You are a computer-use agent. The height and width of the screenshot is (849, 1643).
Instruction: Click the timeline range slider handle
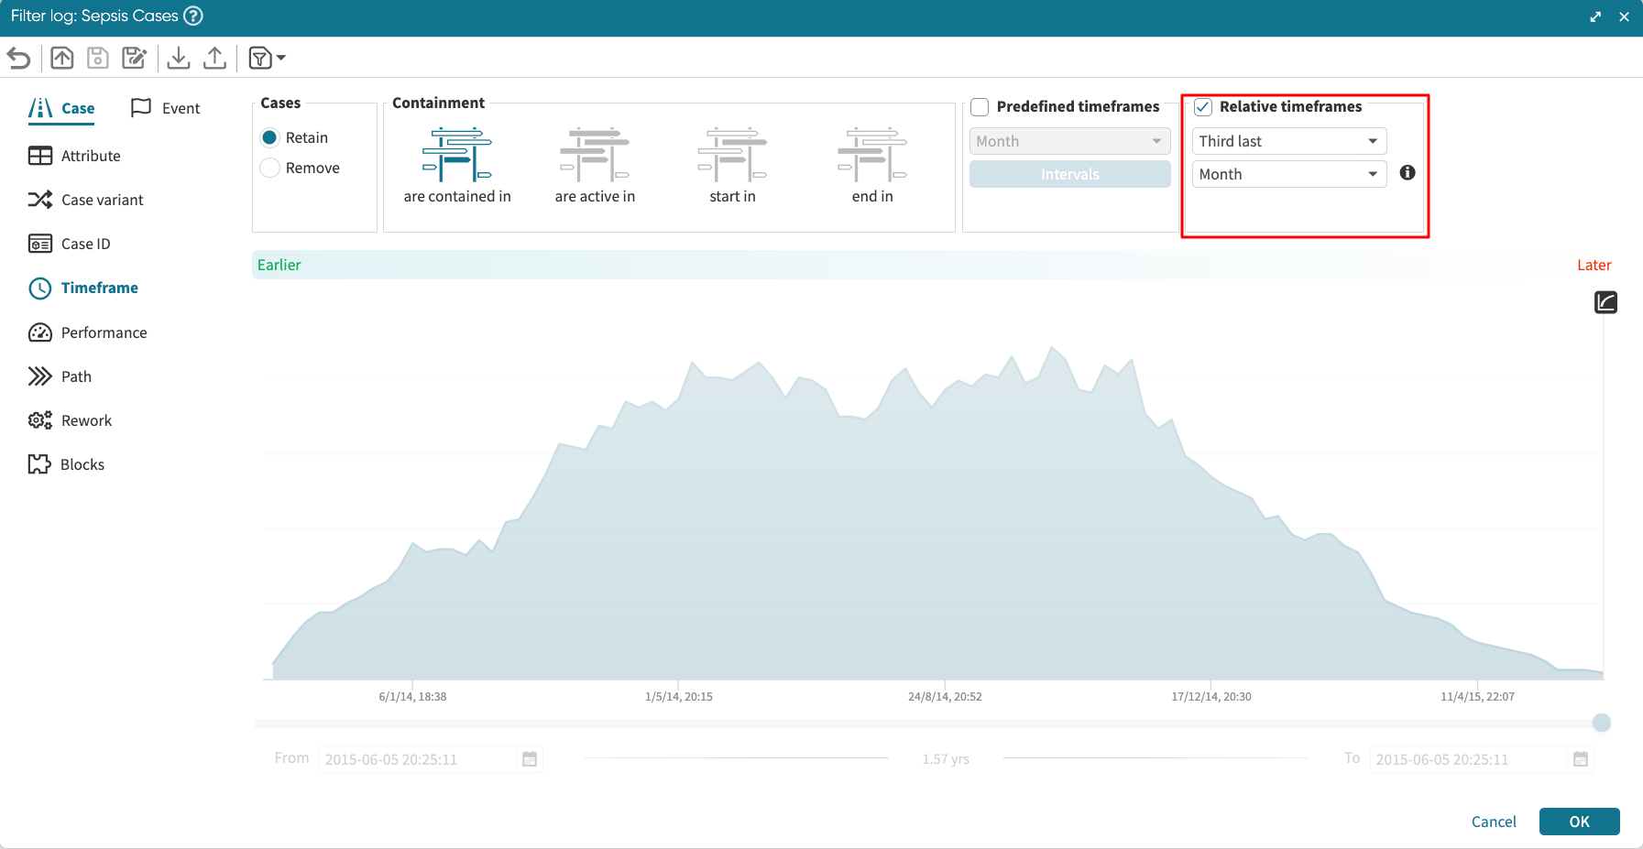1601,723
